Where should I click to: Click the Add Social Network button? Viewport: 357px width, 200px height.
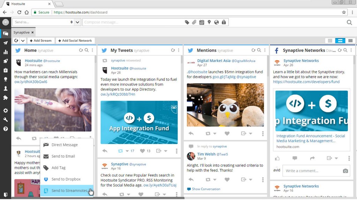point(75,40)
